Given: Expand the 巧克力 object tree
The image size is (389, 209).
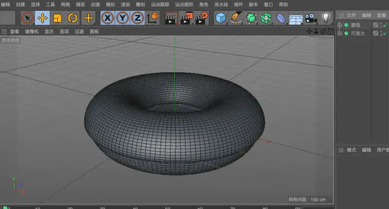Looking at the screenshot, I should [x=340, y=33].
